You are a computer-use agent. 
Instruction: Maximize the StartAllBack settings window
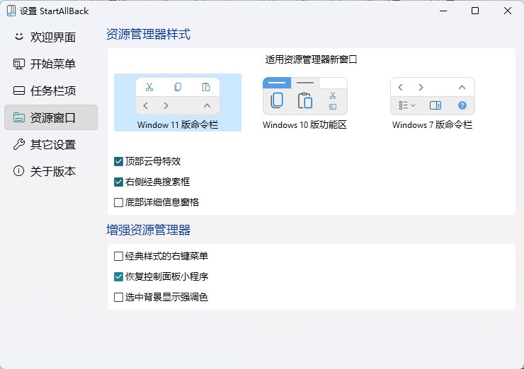coord(475,11)
